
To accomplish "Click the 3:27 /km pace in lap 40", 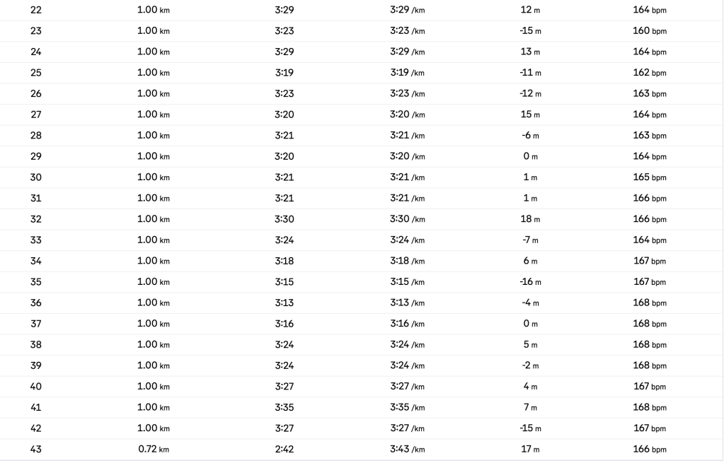I will (x=407, y=387).
